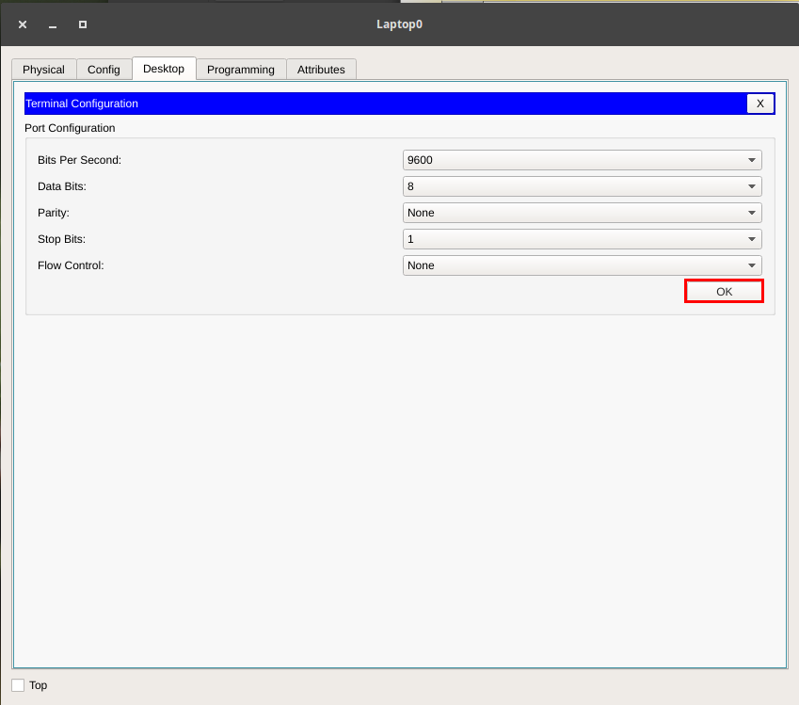Close Terminal Configuration with the X button
This screenshot has width=799, height=705.
(x=760, y=104)
